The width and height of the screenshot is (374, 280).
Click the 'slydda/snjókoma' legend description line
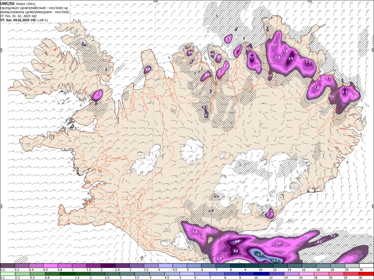click(x=35, y=12)
